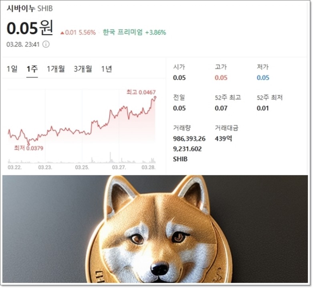Switch chart to 1개월 period

point(56,69)
